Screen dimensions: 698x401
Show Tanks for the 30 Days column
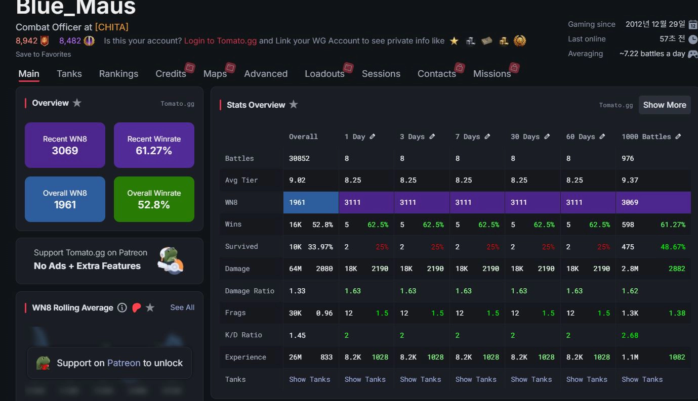point(531,379)
